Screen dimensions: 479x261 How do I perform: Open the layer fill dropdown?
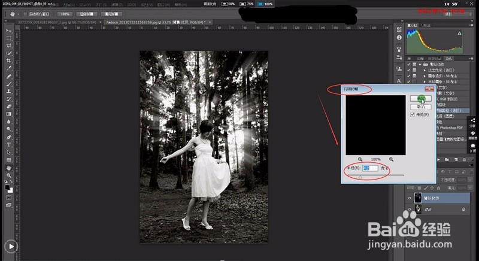pos(470,188)
